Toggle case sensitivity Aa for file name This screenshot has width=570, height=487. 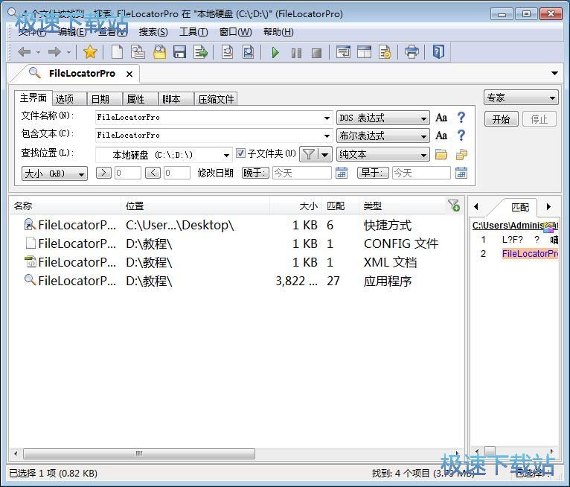point(441,118)
